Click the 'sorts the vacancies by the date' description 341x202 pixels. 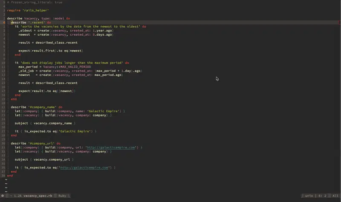point(80,26)
